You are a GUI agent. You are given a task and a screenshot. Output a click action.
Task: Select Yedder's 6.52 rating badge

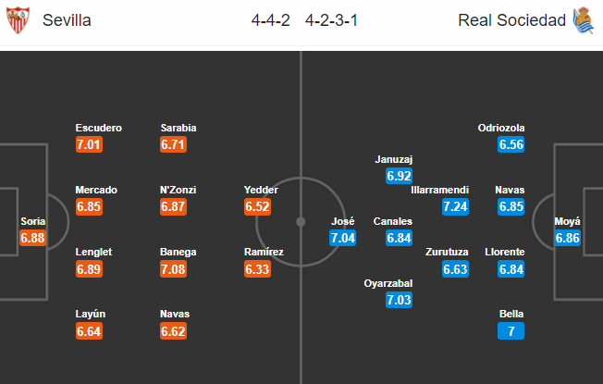[x=257, y=206]
